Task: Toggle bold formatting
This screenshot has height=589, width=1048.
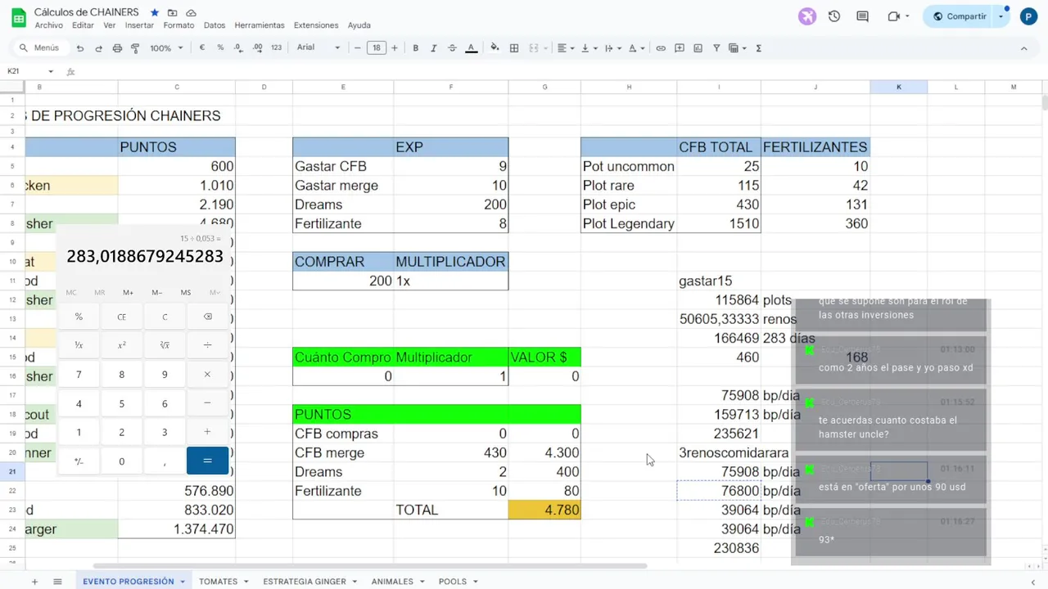Action: (415, 48)
